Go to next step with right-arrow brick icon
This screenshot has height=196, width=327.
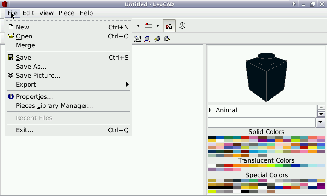pyautogui.click(x=167, y=39)
